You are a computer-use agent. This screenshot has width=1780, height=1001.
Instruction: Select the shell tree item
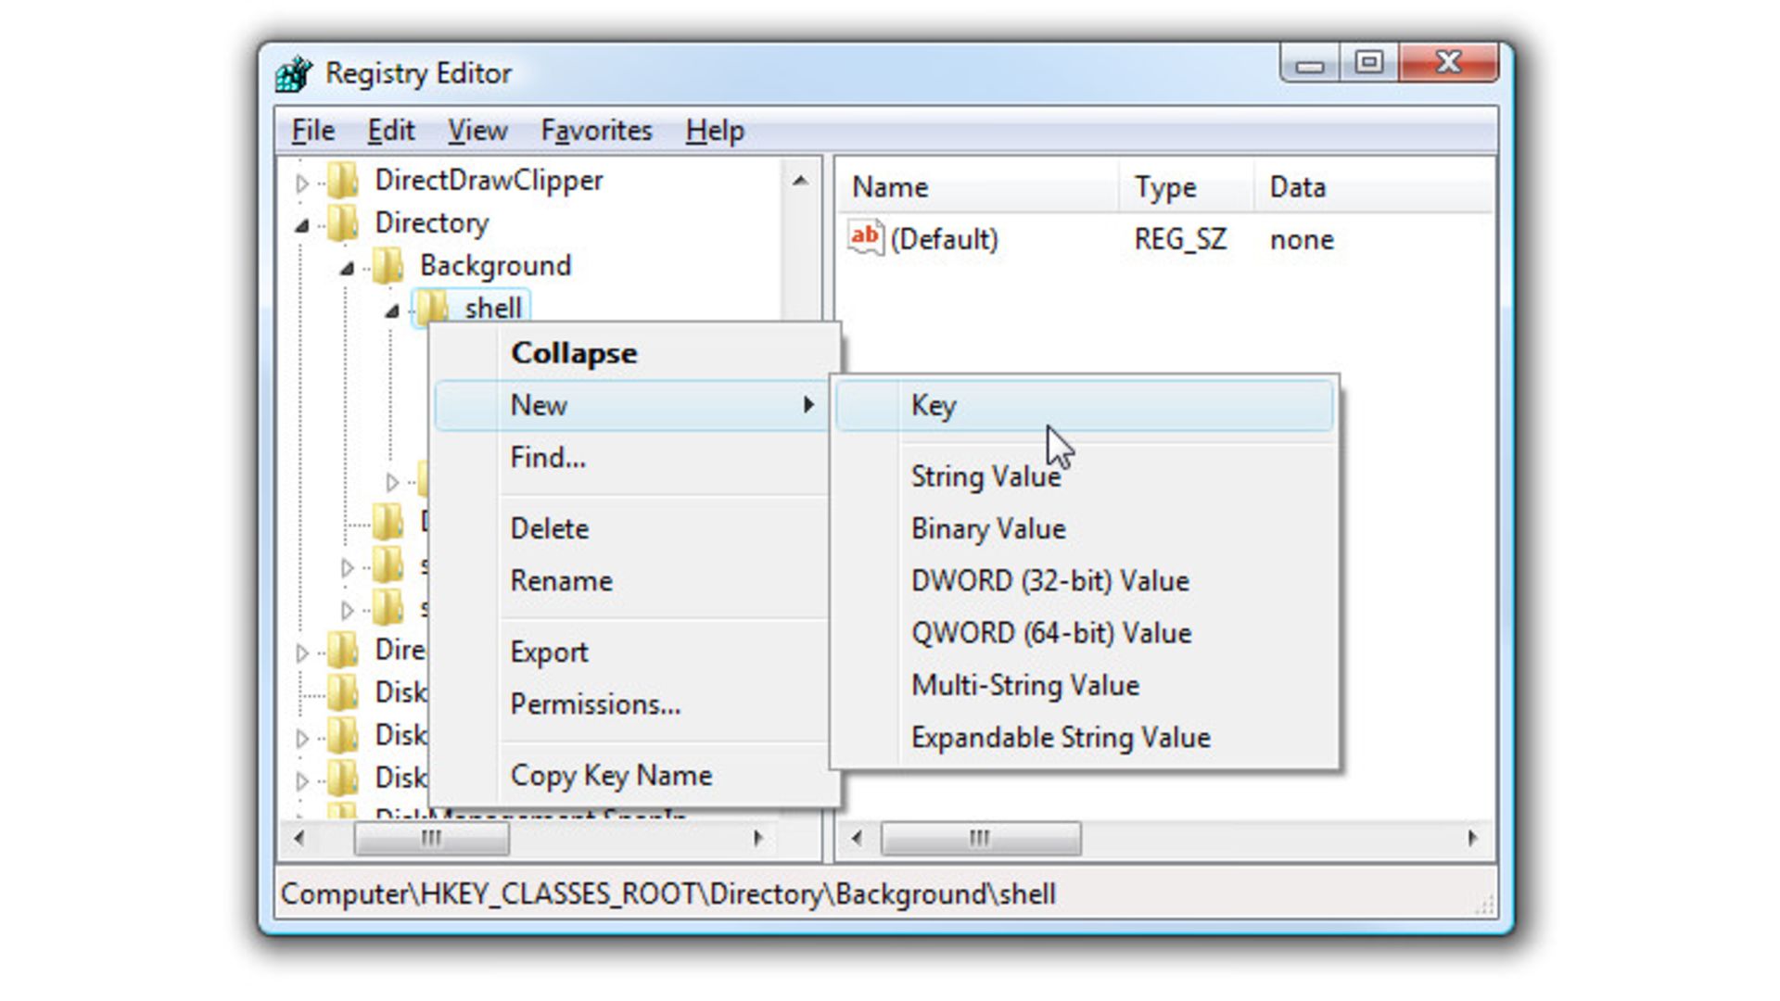click(x=493, y=308)
